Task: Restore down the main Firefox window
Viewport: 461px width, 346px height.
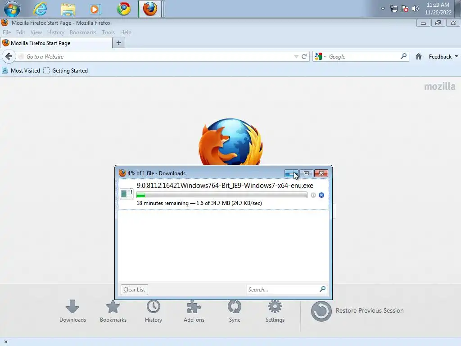Action: pyautogui.click(x=438, y=23)
